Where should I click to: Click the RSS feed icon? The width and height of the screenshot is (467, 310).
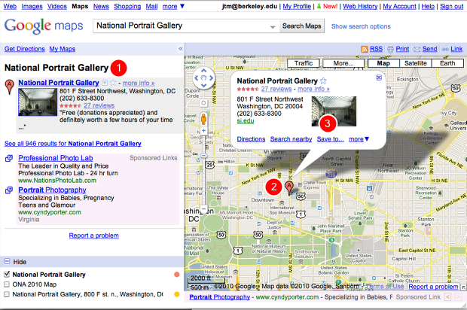[x=365, y=49]
